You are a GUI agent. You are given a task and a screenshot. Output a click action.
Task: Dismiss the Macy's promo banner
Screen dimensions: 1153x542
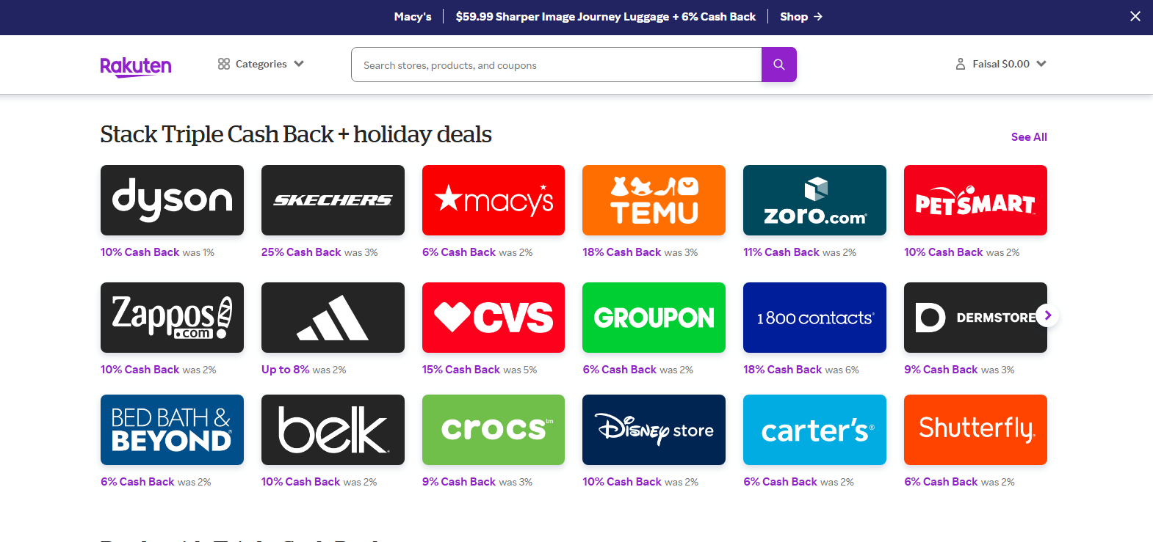[x=1135, y=16]
